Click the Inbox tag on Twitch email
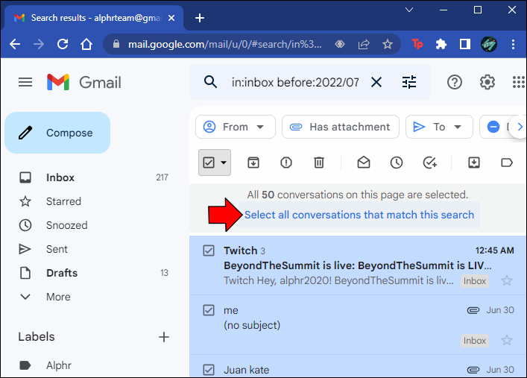 tap(475, 281)
